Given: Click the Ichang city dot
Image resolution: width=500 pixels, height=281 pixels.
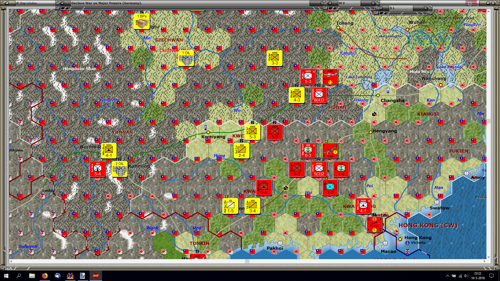Looking at the screenshot, I should 338,27.
